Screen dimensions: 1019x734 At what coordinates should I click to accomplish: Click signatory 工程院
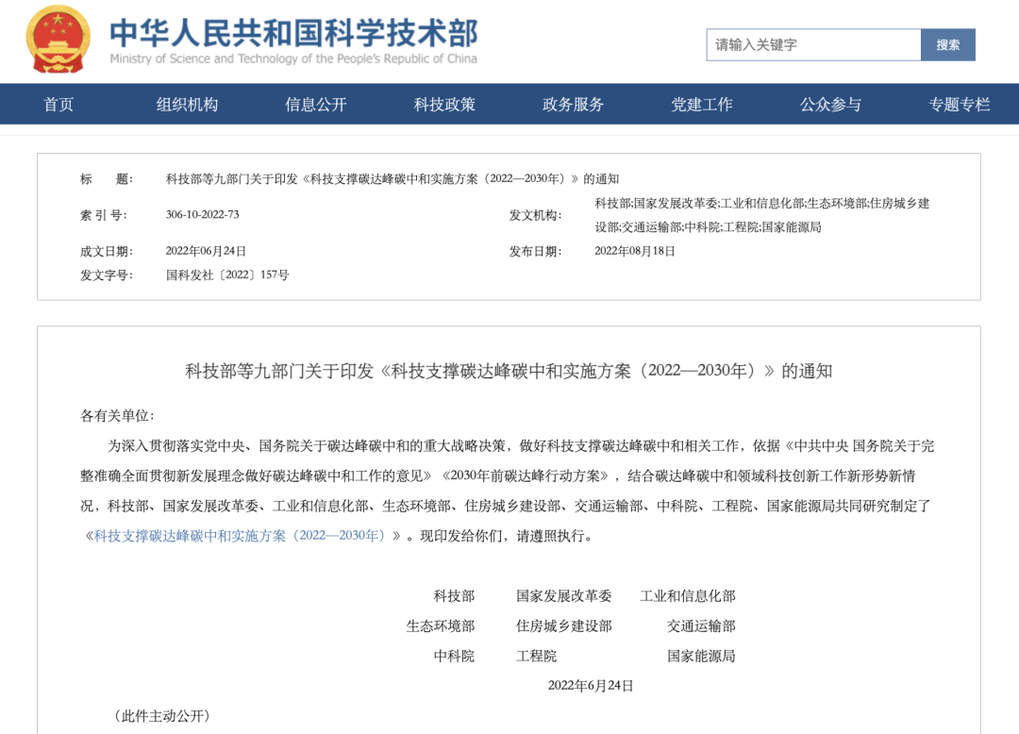click(536, 656)
